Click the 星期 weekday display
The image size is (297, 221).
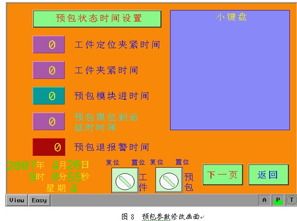click(x=62, y=188)
